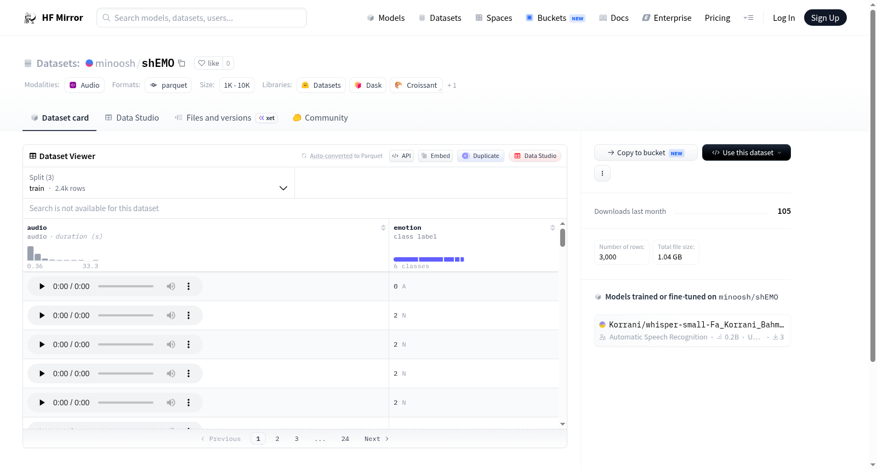Open more options for fourth audio player
This screenshot has width=877, height=470.
click(x=189, y=373)
